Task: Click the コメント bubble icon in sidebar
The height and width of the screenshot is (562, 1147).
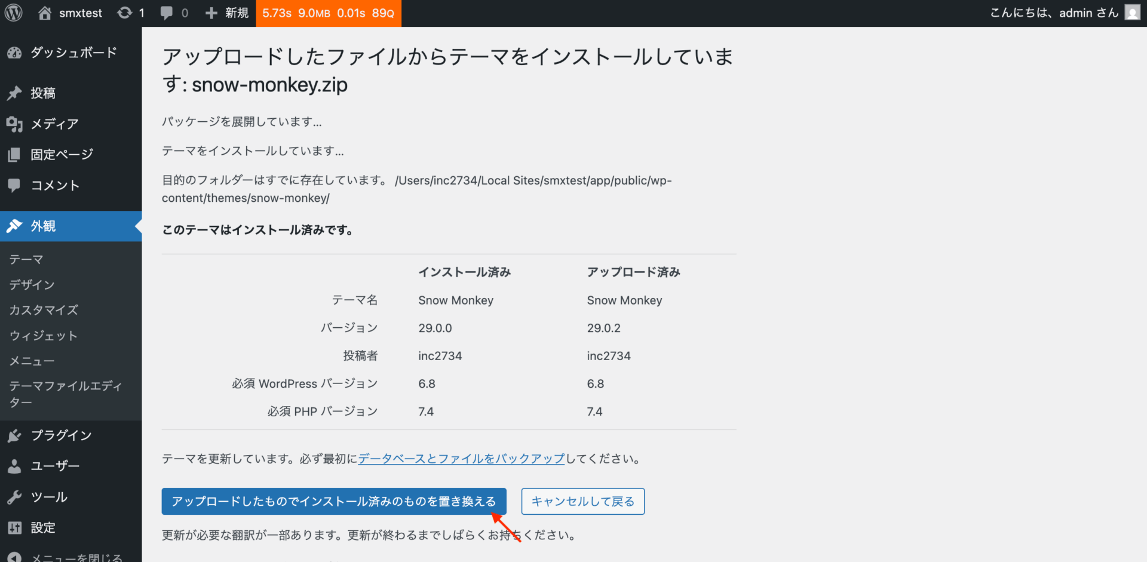Action: tap(14, 185)
